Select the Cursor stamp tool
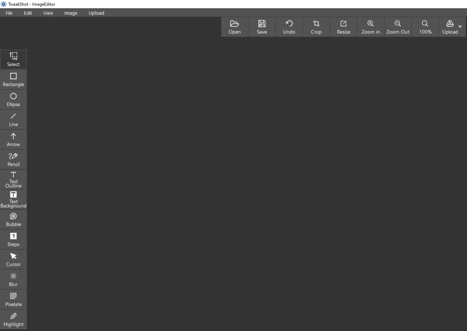This screenshot has width=467, height=331. pyautogui.click(x=13, y=260)
